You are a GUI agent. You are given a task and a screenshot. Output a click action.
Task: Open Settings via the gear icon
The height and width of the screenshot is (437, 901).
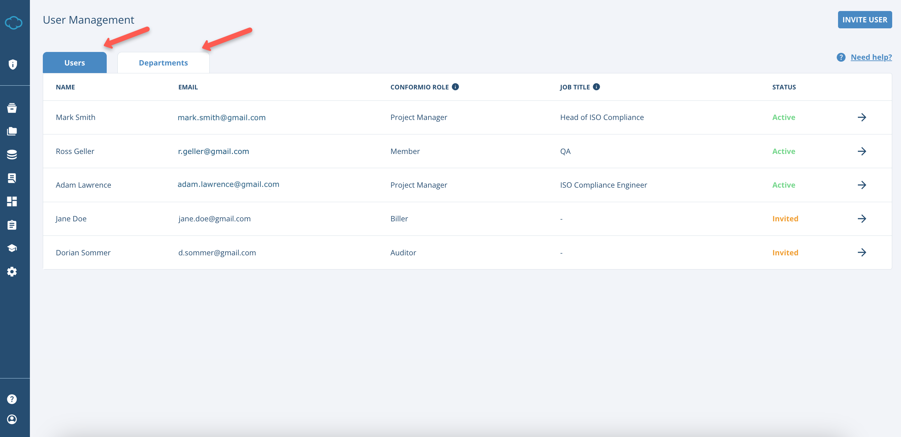[x=13, y=271]
